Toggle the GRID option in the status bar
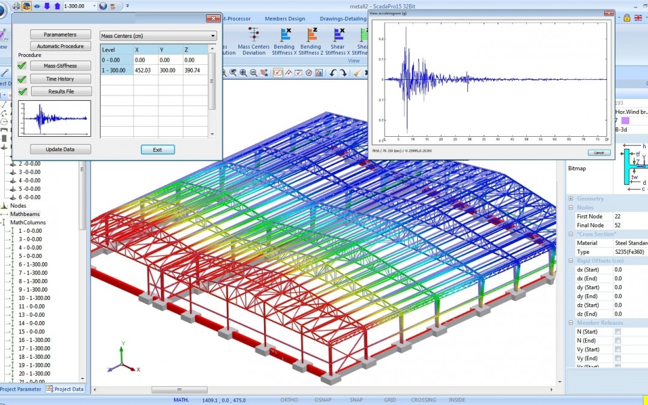This screenshot has height=405, width=648. 389,400
